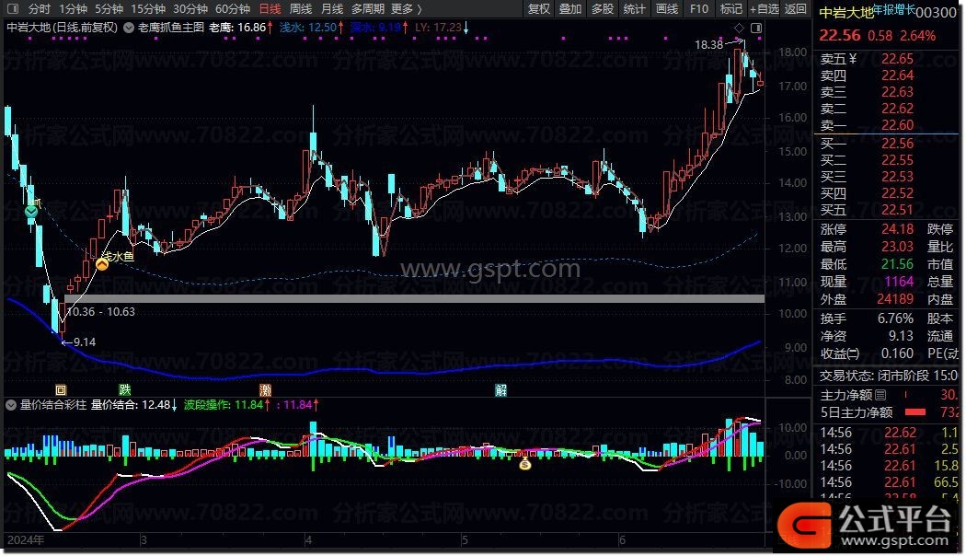Image resolution: width=966 pixels, height=556 pixels.
Task: Click the 复权 adjustment button
Action: click(x=539, y=9)
